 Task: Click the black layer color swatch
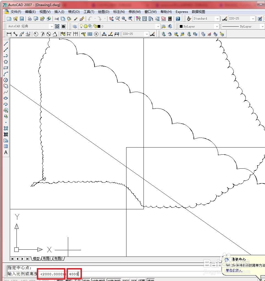99,26
